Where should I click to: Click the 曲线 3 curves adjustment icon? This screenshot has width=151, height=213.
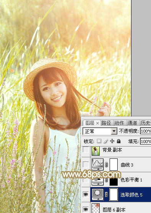pos(97,165)
